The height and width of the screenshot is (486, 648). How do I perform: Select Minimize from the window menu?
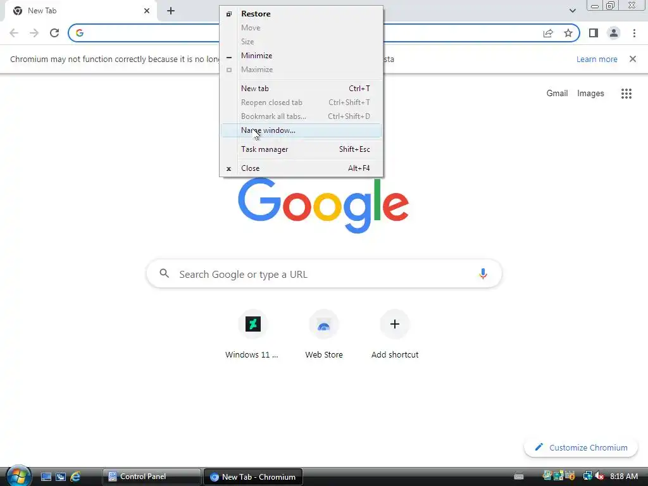tap(301, 56)
